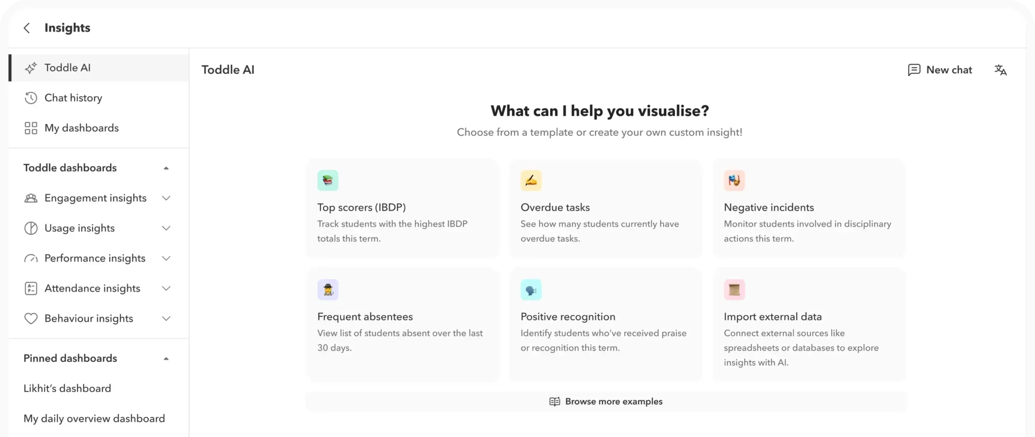Collapse the Pinned dashboards section
The width and height of the screenshot is (1035, 437).
(166, 359)
